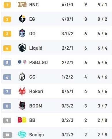Click the RNG team logo
This screenshot has width=112, height=139.
[22, 4]
